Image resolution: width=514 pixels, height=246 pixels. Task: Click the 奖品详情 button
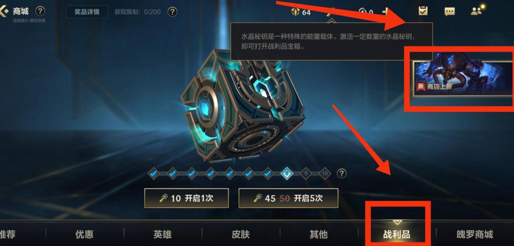[87, 12]
